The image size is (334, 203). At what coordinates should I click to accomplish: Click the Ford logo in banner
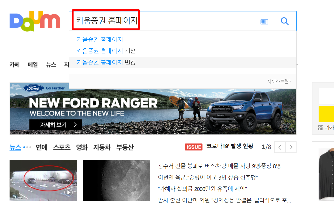[x=33, y=88]
